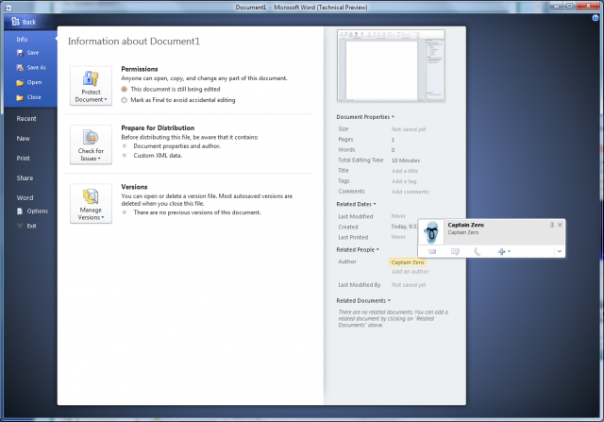Click the Save As icon in sidebar
The width and height of the screenshot is (604, 422).
click(20, 68)
